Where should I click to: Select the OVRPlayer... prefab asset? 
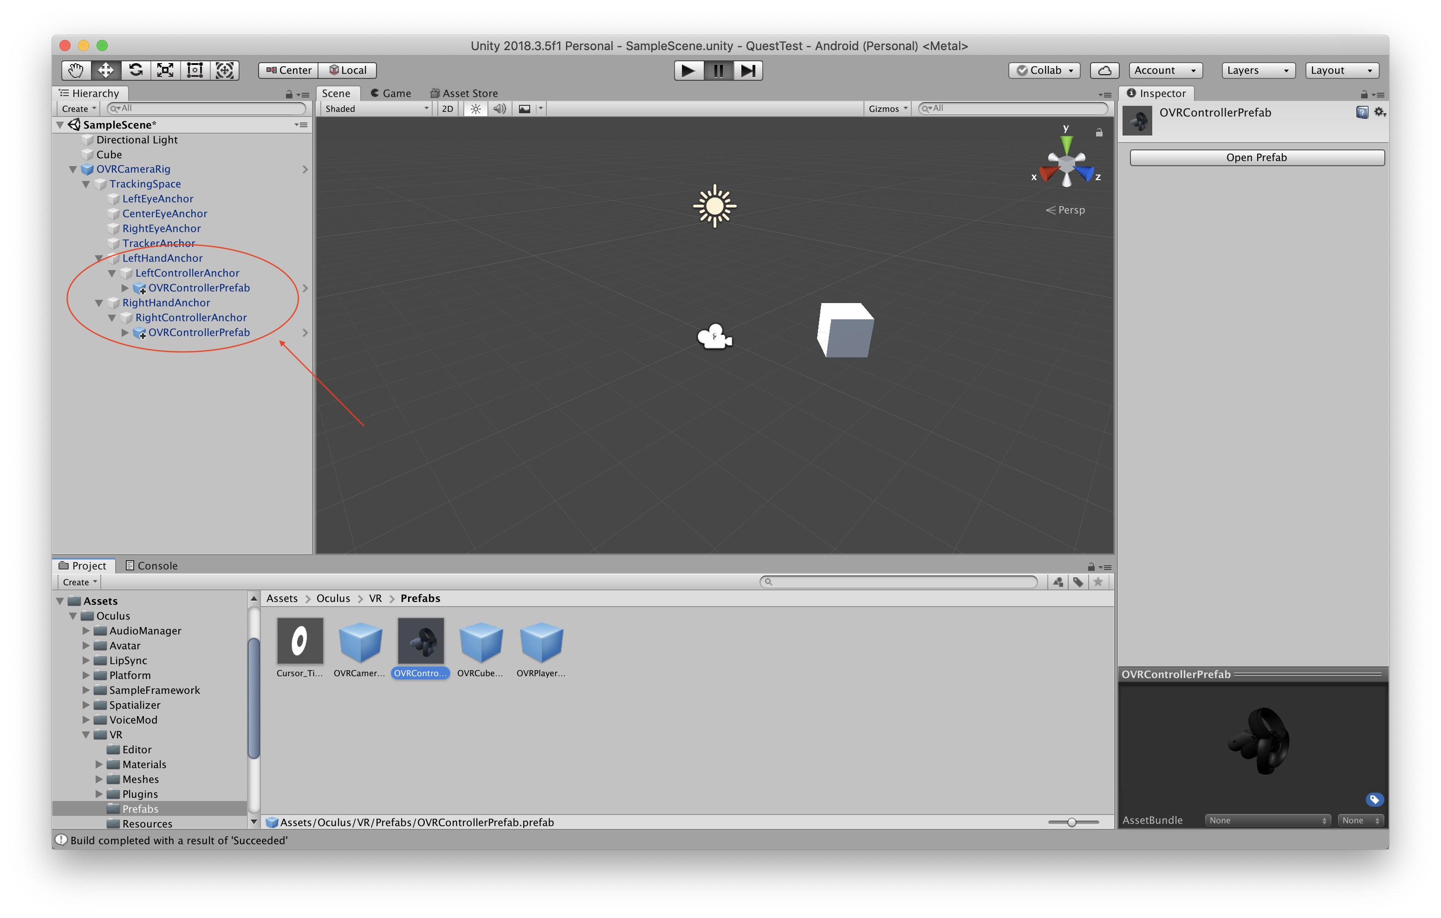pos(541,647)
